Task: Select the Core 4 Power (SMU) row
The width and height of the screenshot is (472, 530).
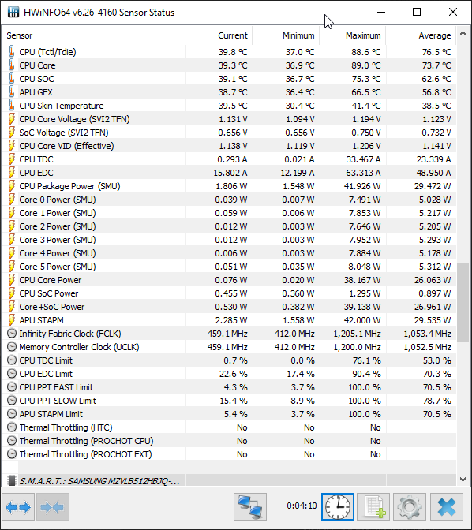Action: (x=229, y=253)
